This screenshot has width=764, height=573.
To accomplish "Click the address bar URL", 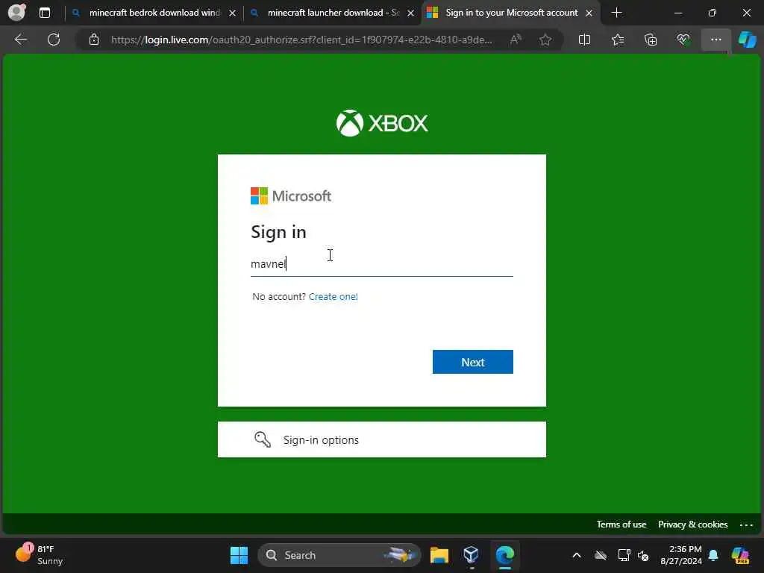I will 301,40.
